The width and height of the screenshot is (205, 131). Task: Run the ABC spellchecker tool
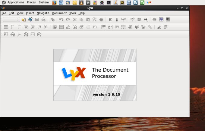[x=53, y=20]
